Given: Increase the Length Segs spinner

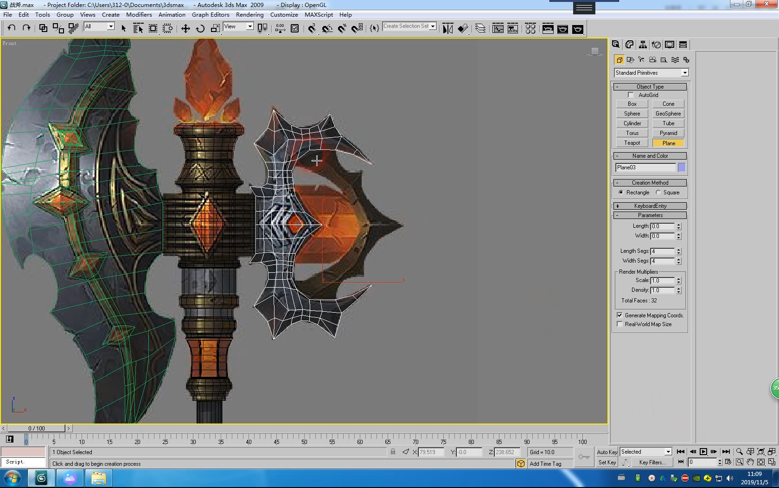Looking at the screenshot, I should pos(679,250).
